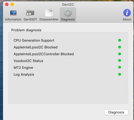This screenshot has height=120, width=134.
Task: Open the About info icon
Action: coord(127,13)
